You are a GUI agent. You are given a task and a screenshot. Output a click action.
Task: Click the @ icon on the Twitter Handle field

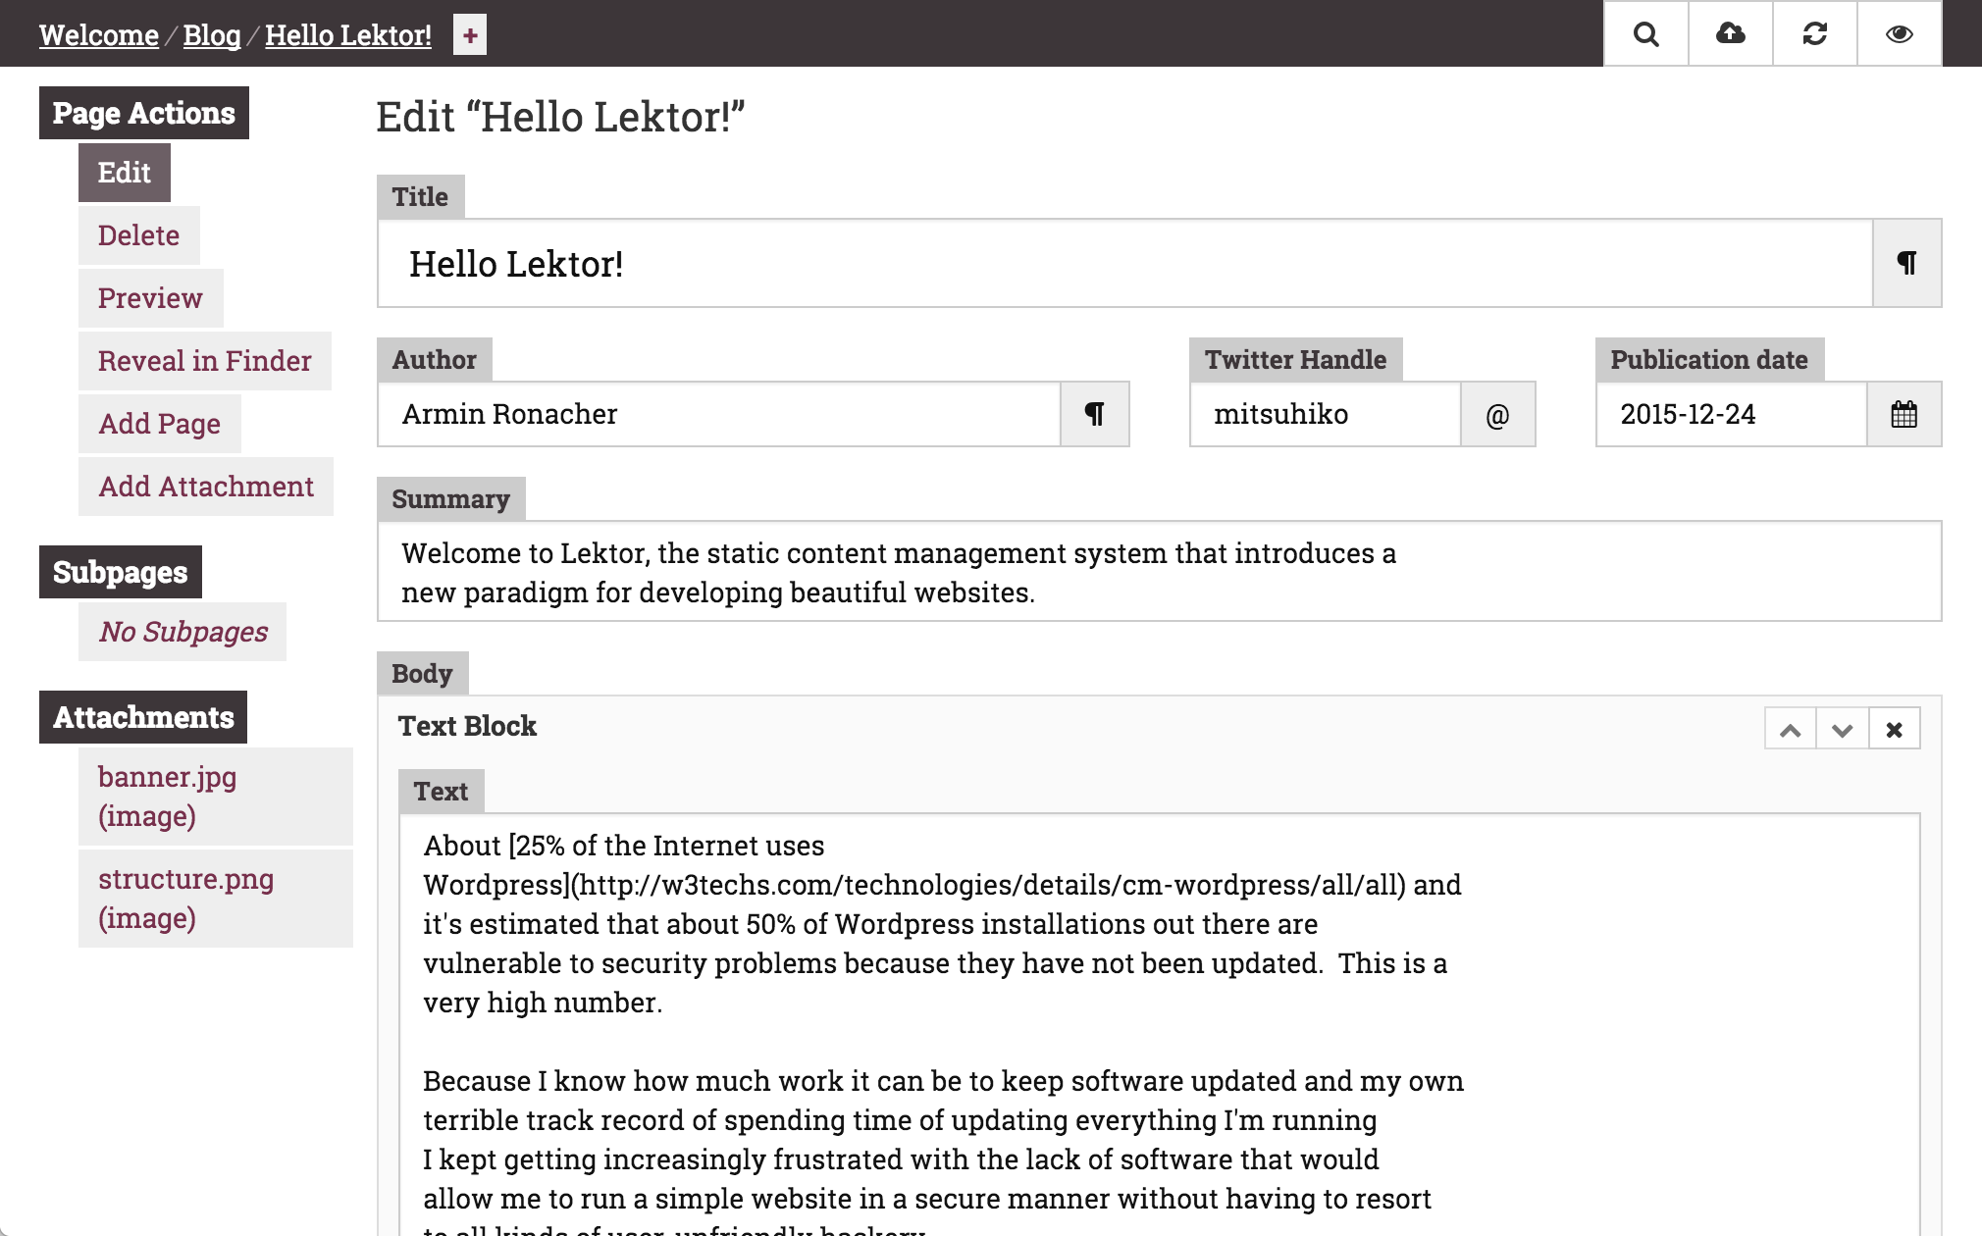(x=1497, y=414)
